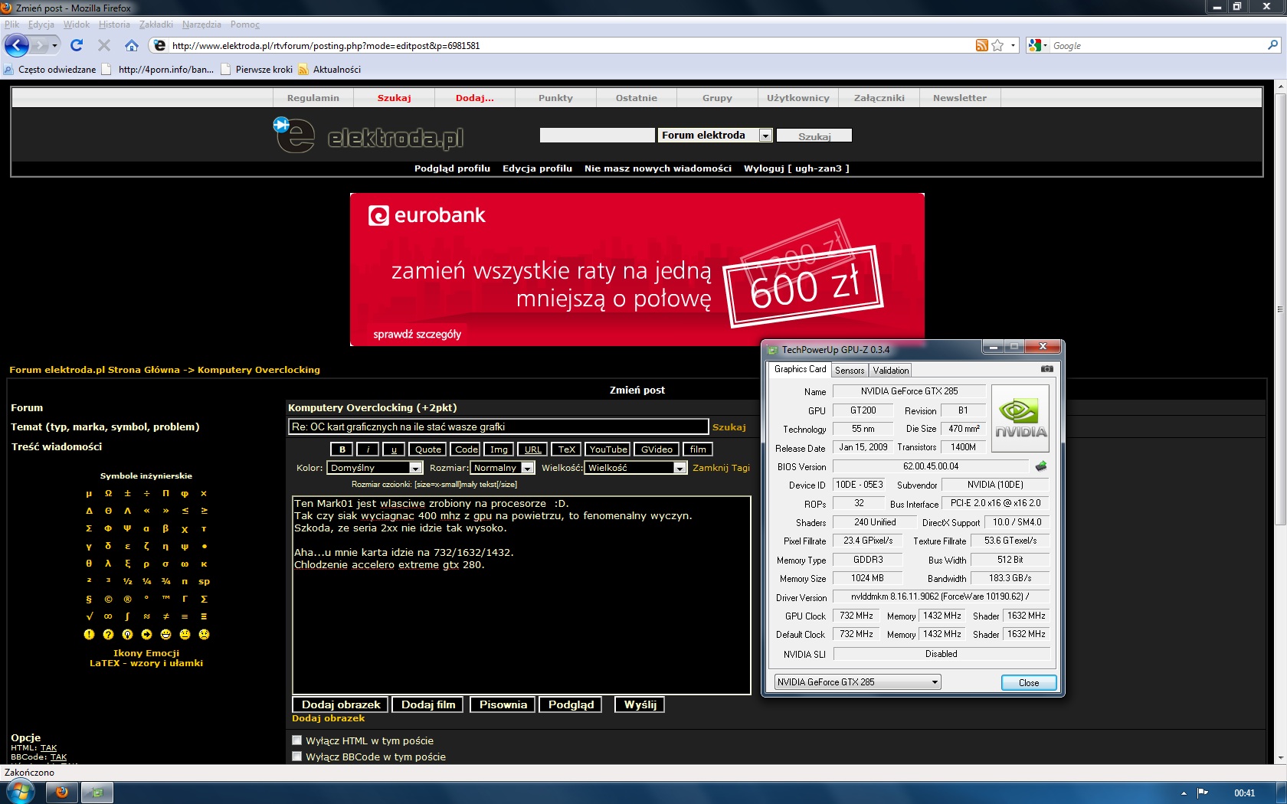Click the YouTube BBCode button
Viewport: 1287px width, 804px height.
tap(608, 449)
